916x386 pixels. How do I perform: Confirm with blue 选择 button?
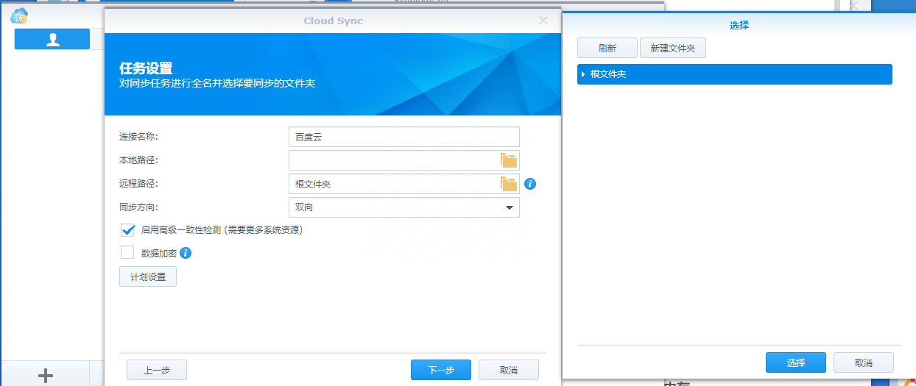point(795,362)
